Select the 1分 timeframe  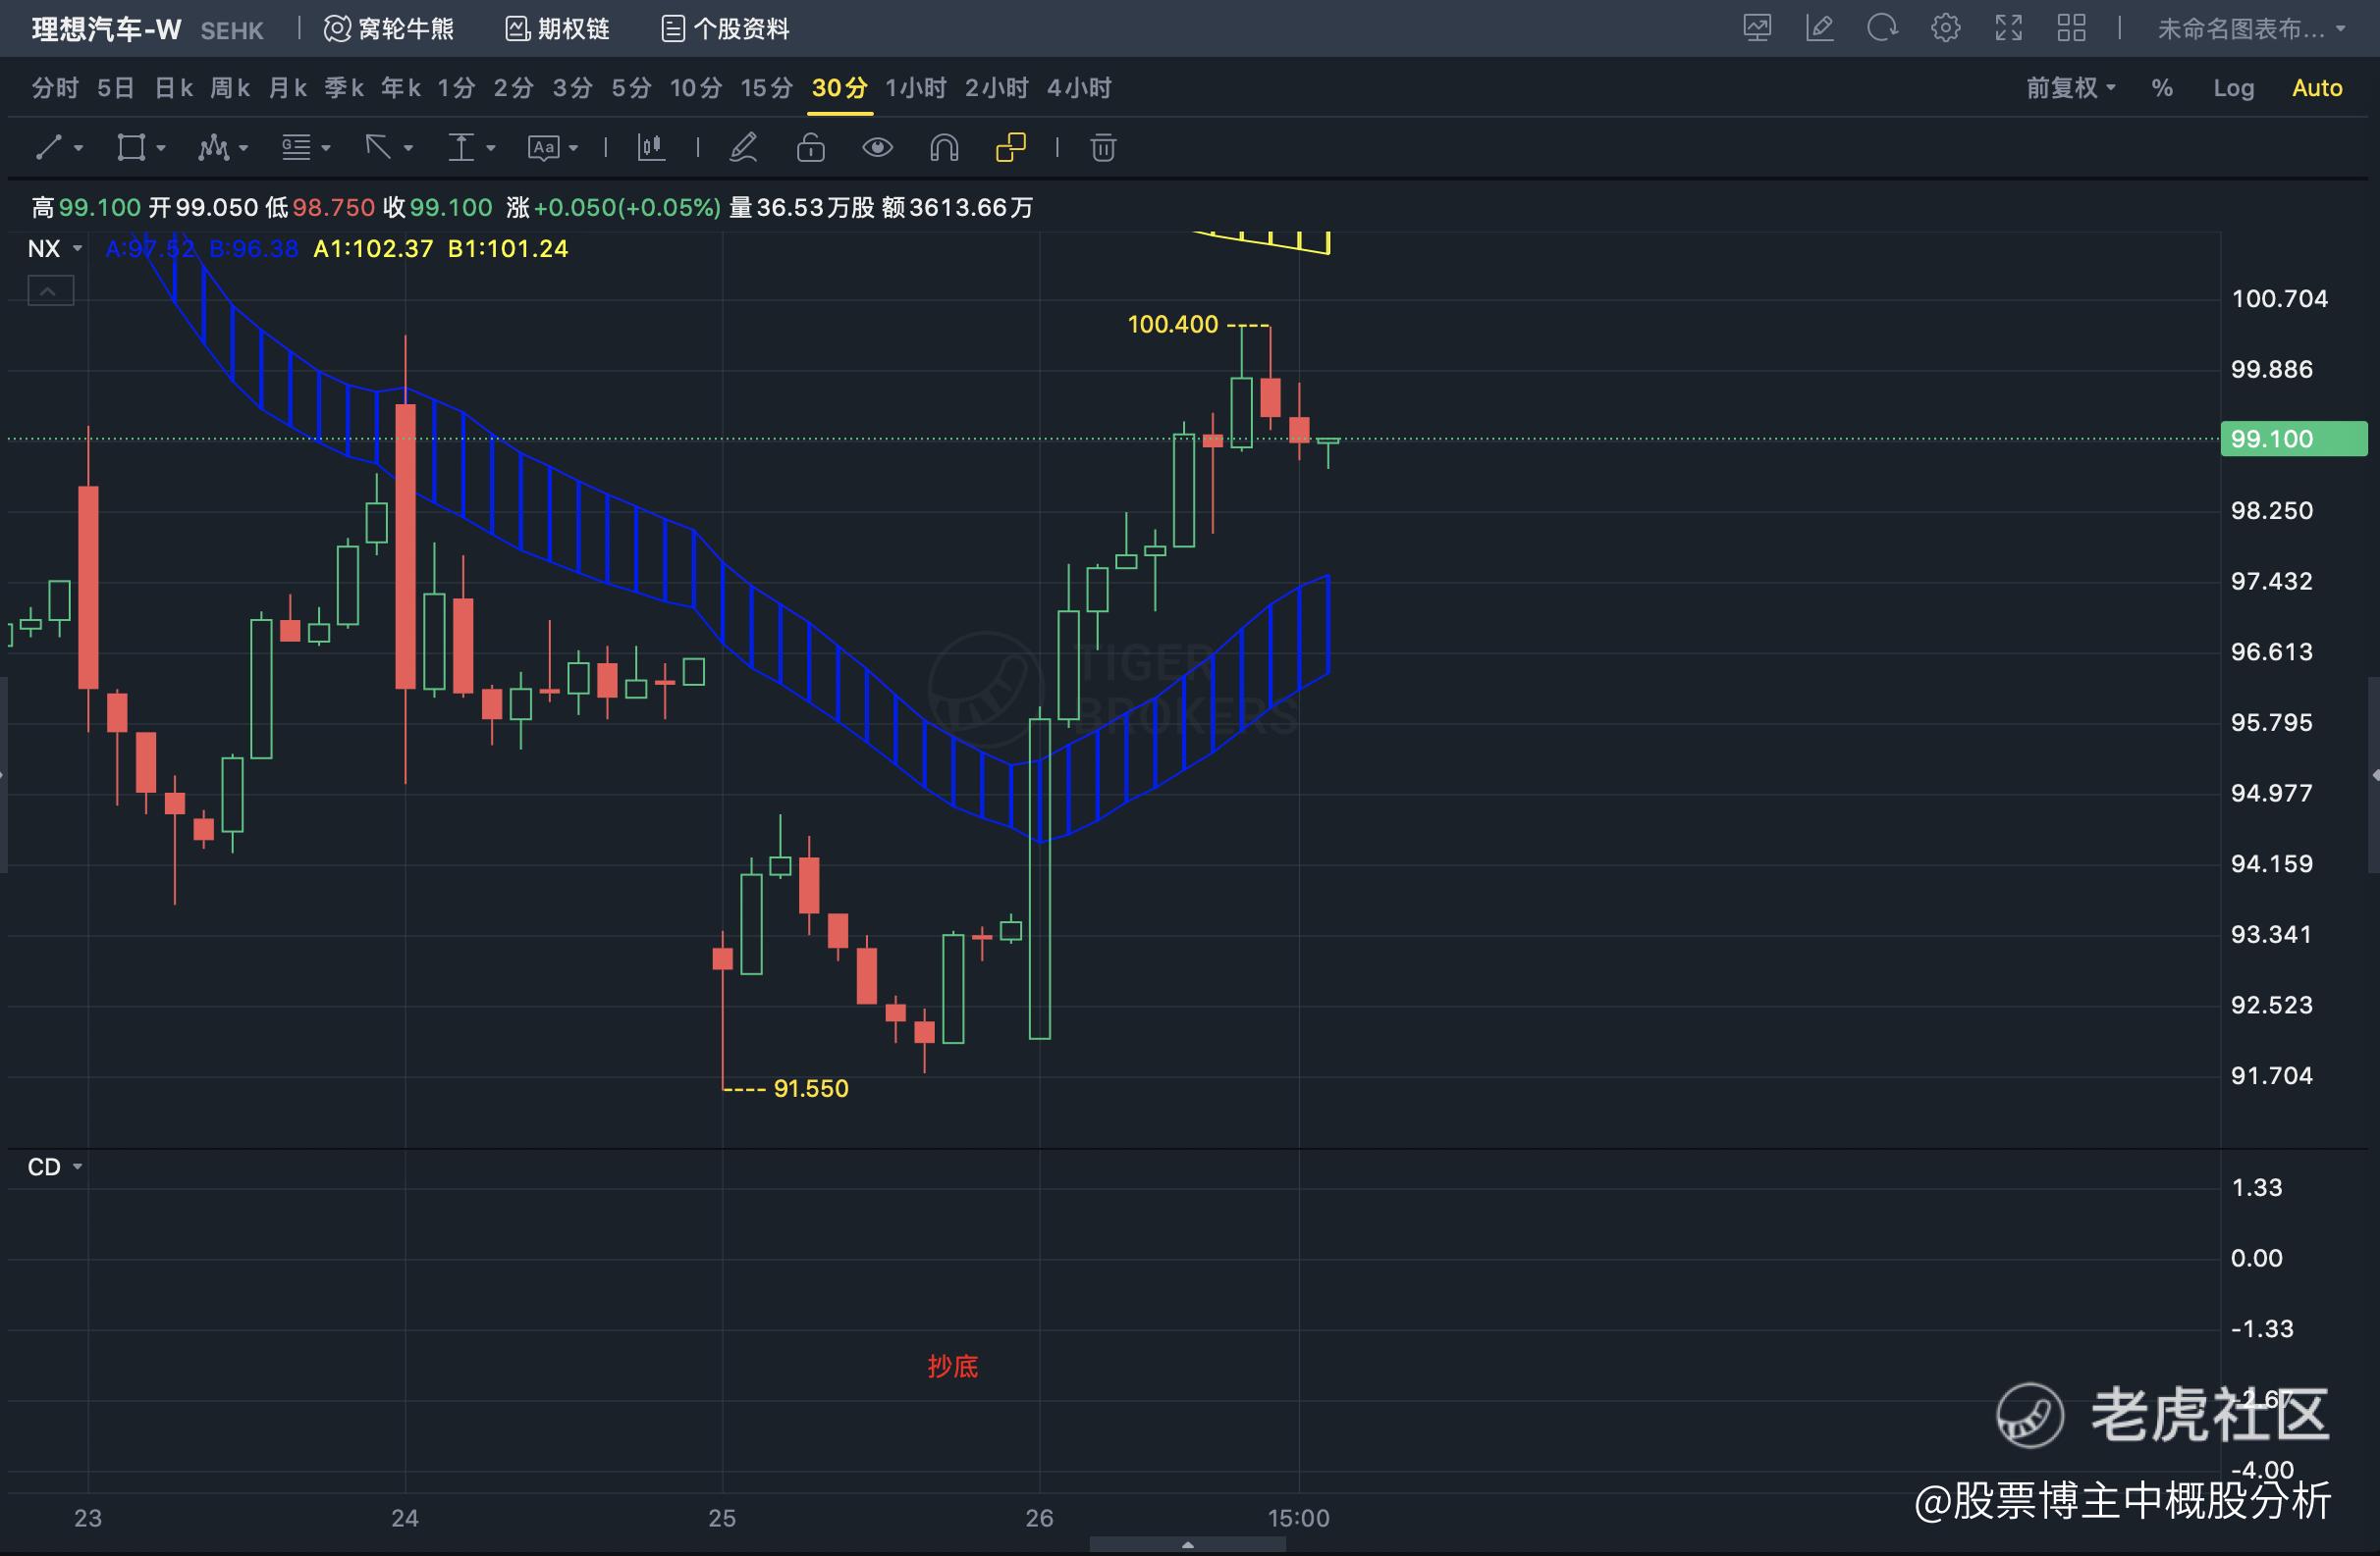(457, 88)
